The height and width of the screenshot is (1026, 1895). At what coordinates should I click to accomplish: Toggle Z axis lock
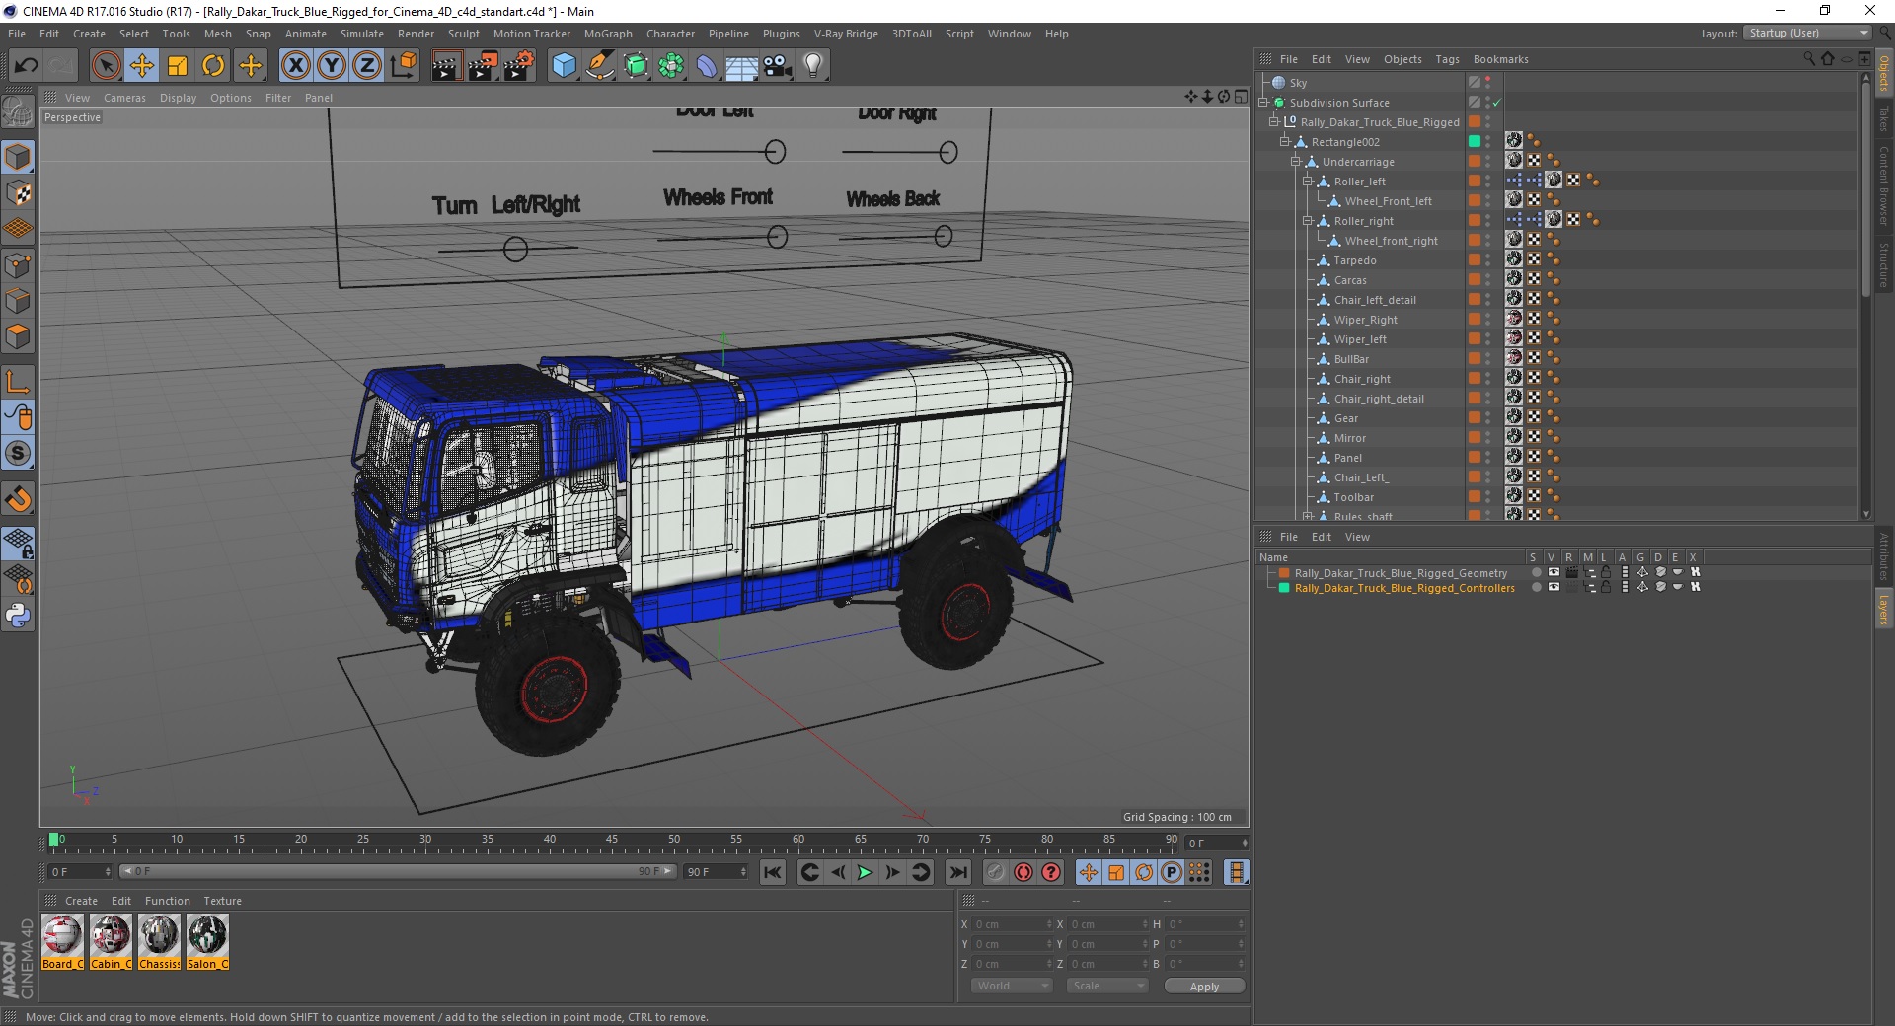pyautogui.click(x=367, y=66)
